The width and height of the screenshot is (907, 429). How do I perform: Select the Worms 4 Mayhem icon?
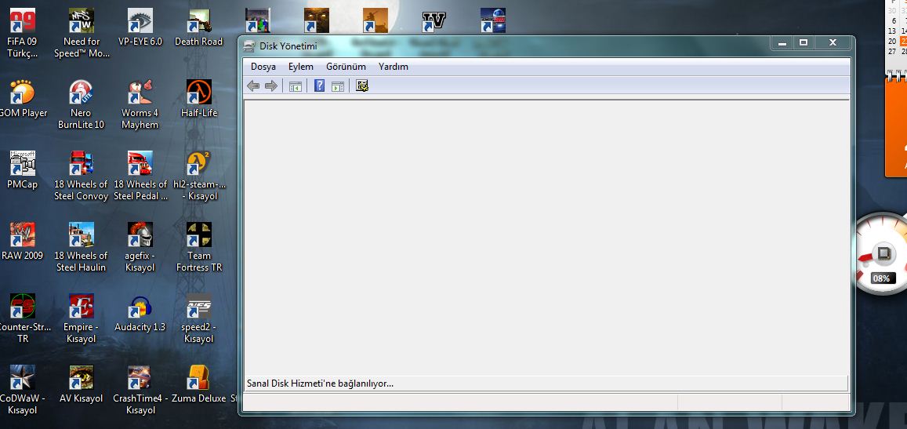[140, 93]
